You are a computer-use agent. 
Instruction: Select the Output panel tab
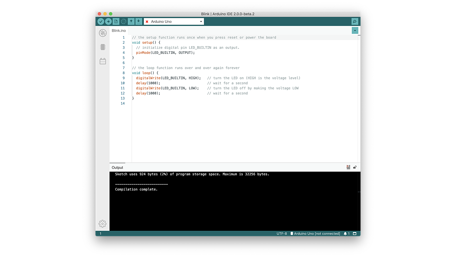(x=117, y=167)
